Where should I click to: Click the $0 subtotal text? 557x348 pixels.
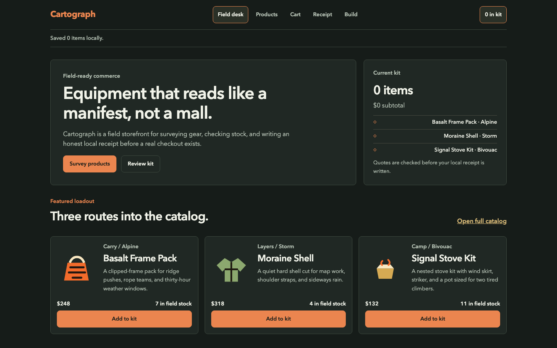tap(389, 105)
